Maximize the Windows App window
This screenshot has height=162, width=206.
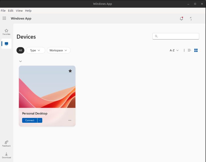click(x=195, y=4)
